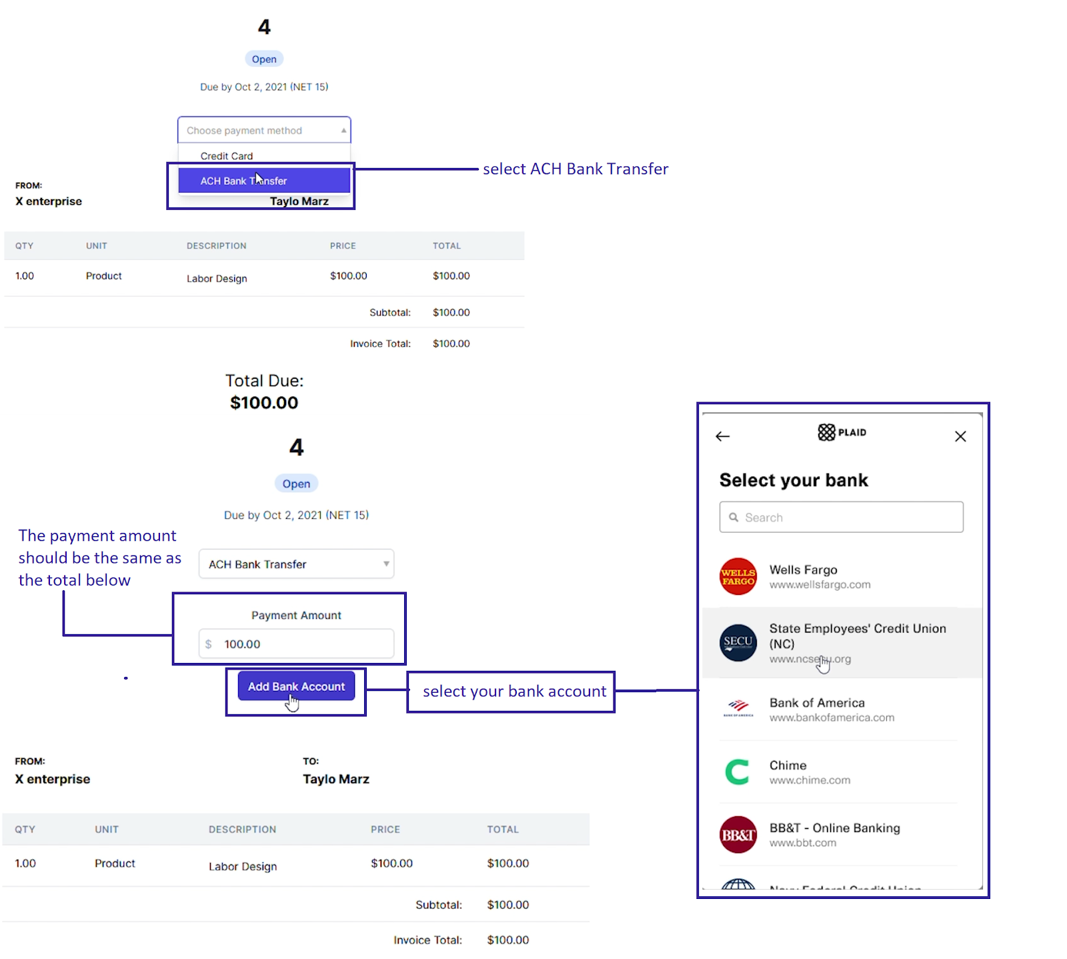The image size is (1067, 959).
Task: Click the BB&T logo icon
Action: (x=738, y=835)
